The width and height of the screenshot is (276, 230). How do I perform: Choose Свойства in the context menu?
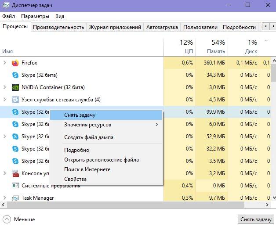tap(106, 179)
